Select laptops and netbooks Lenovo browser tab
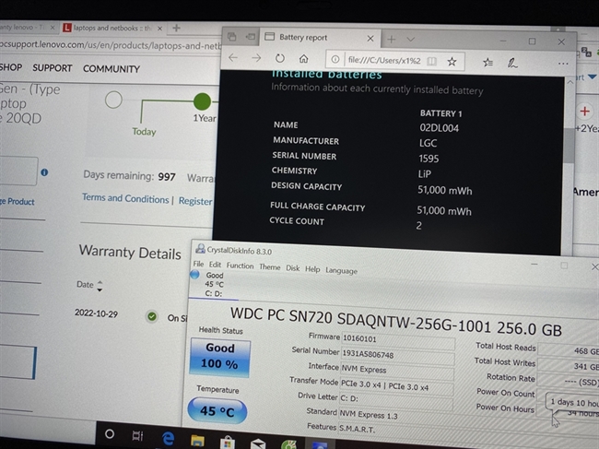This screenshot has width=599, height=449. [112, 28]
